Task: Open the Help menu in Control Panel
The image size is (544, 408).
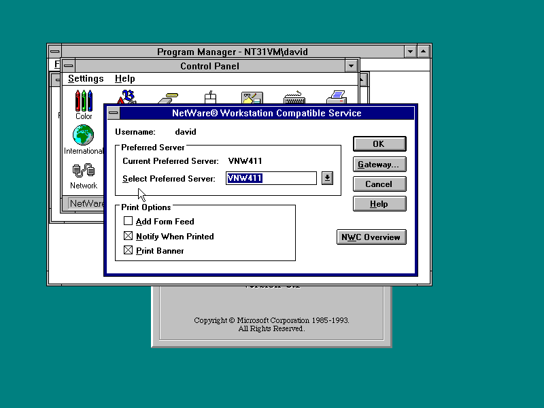Action: pos(125,79)
